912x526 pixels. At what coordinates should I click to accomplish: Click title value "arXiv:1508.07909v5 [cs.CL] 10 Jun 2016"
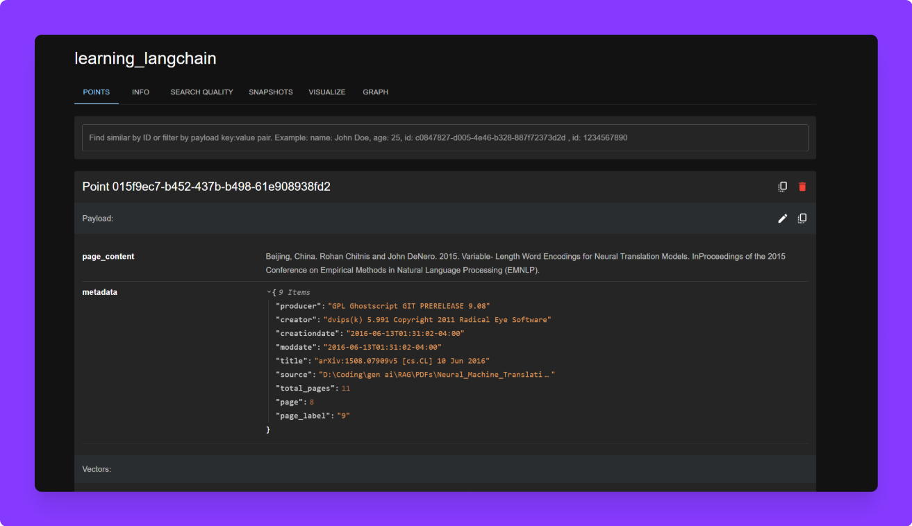(402, 361)
